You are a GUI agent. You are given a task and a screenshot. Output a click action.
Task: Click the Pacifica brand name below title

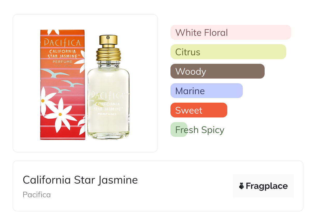(37, 194)
